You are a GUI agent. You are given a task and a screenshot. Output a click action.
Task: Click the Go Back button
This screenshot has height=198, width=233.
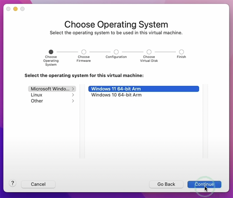click(166, 184)
